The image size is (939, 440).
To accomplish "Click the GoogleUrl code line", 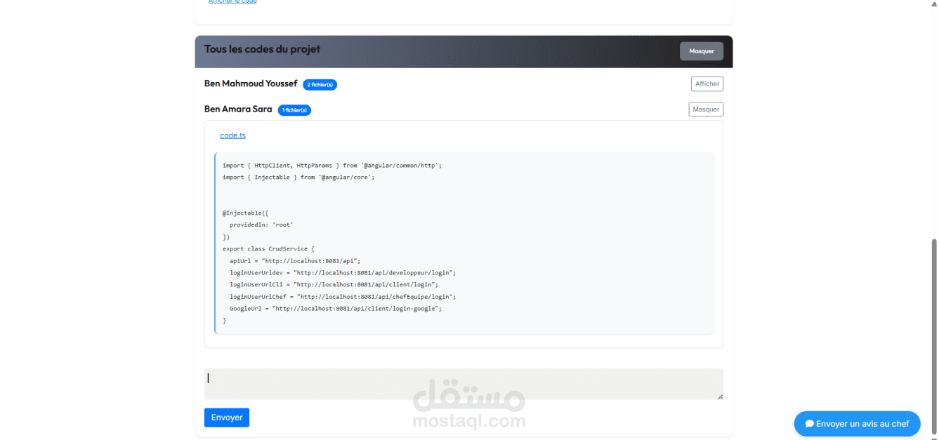I will coord(336,309).
